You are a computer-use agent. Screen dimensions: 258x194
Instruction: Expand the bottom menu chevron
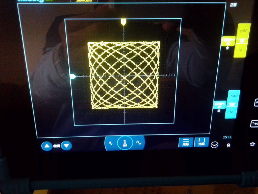(214, 145)
